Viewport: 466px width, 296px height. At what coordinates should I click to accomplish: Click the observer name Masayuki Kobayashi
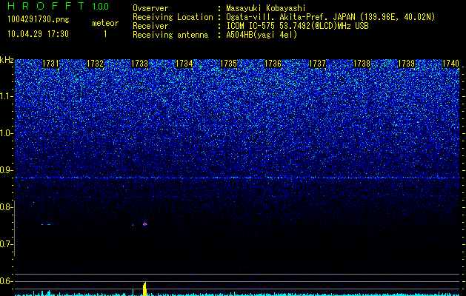(x=266, y=9)
